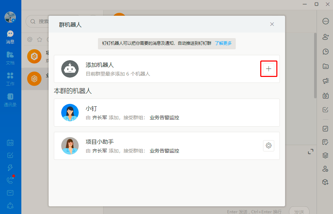
Task: Click the add member icon in right panel
Action: point(326,37)
